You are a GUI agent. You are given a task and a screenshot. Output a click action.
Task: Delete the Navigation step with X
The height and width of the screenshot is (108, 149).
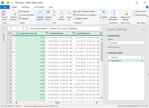(x=110, y=60)
